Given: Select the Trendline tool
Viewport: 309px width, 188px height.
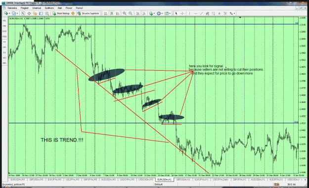Looking at the screenshot, I should click(x=201, y=13).
